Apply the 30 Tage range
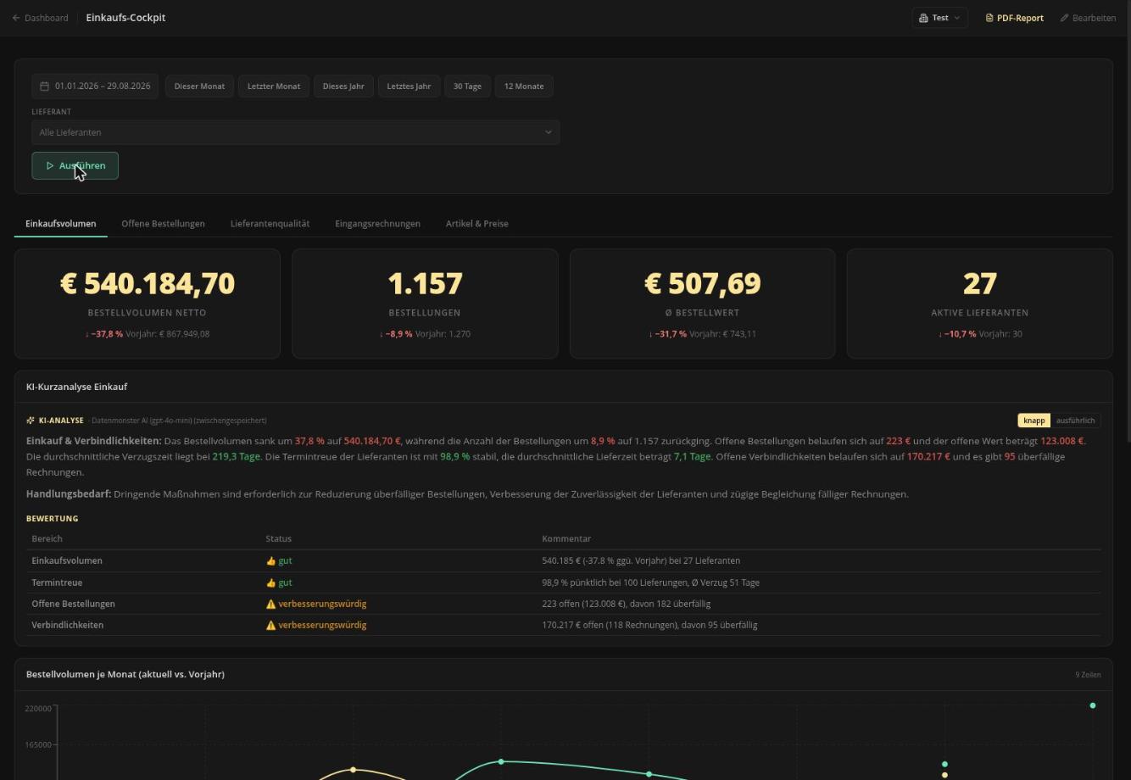 (467, 86)
